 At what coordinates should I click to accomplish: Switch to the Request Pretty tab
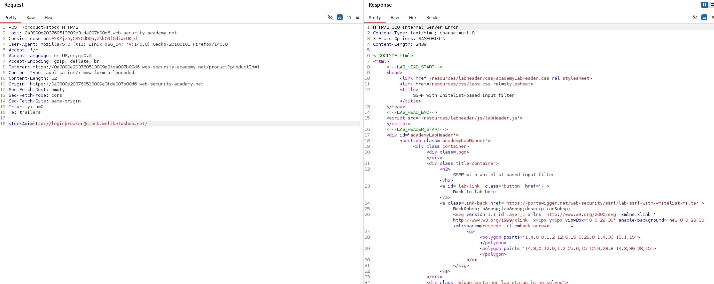pyautogui.click(x=10, y=18)
